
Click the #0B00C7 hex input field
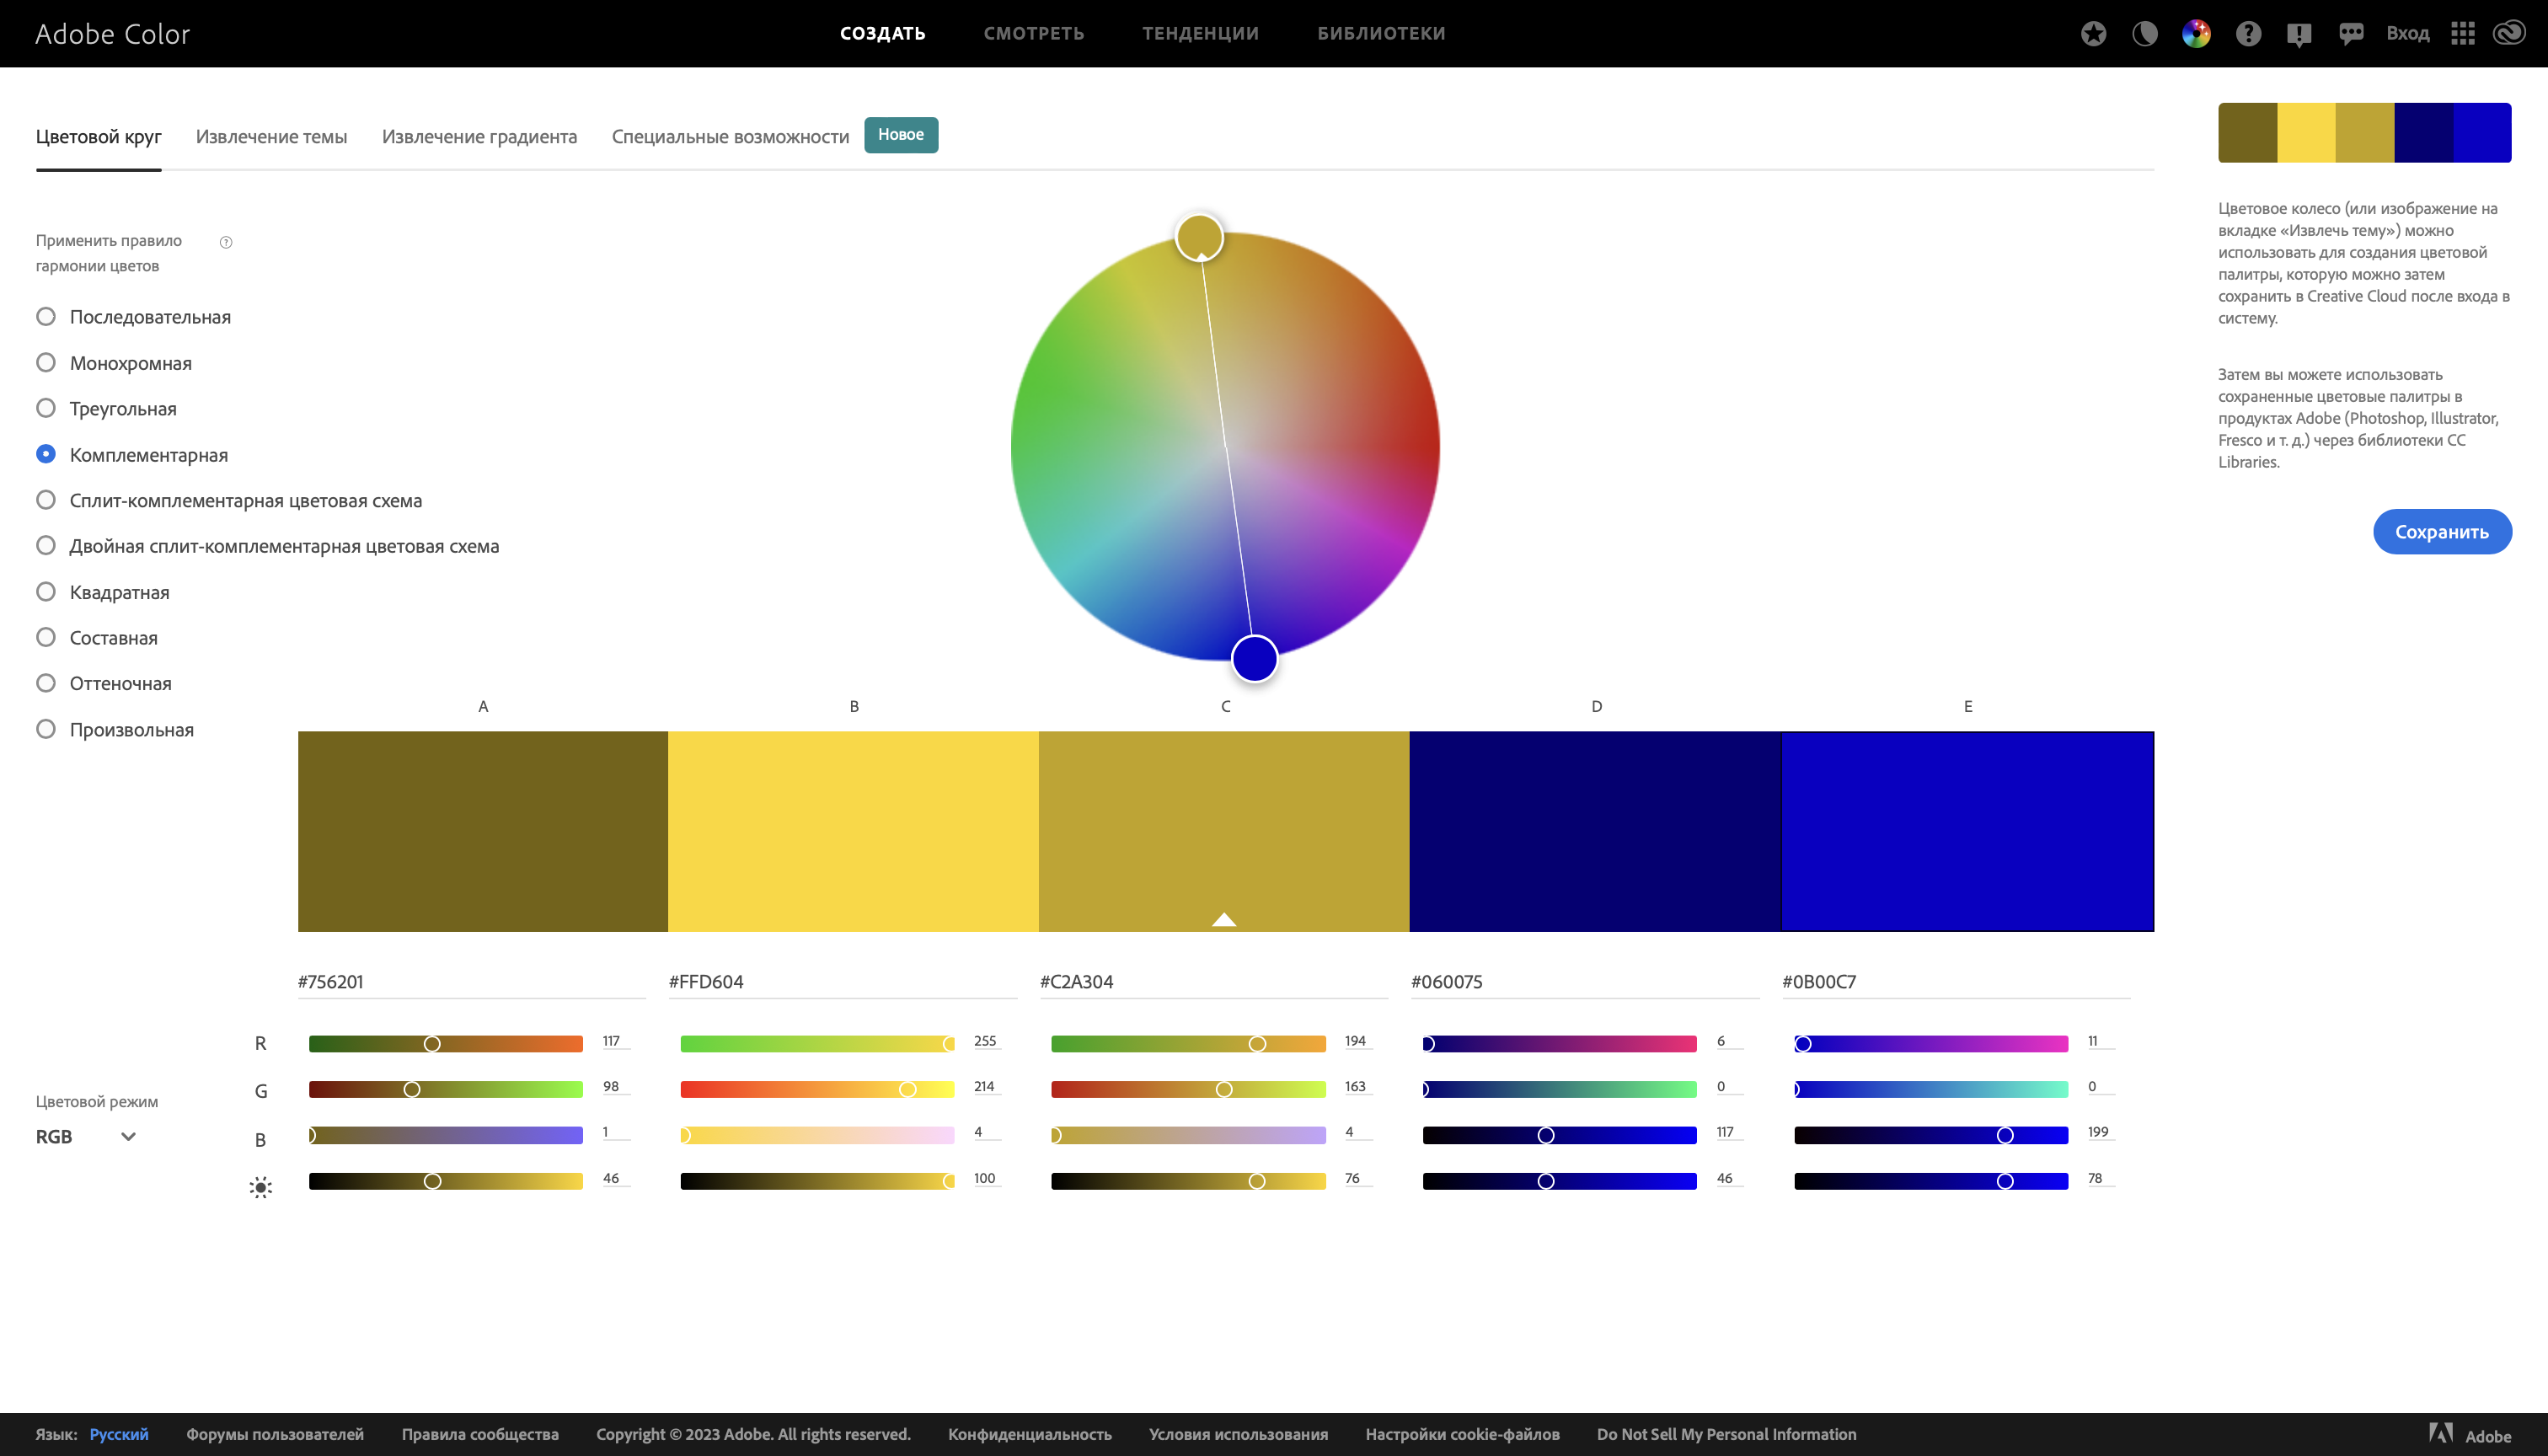pos(1956,982)
